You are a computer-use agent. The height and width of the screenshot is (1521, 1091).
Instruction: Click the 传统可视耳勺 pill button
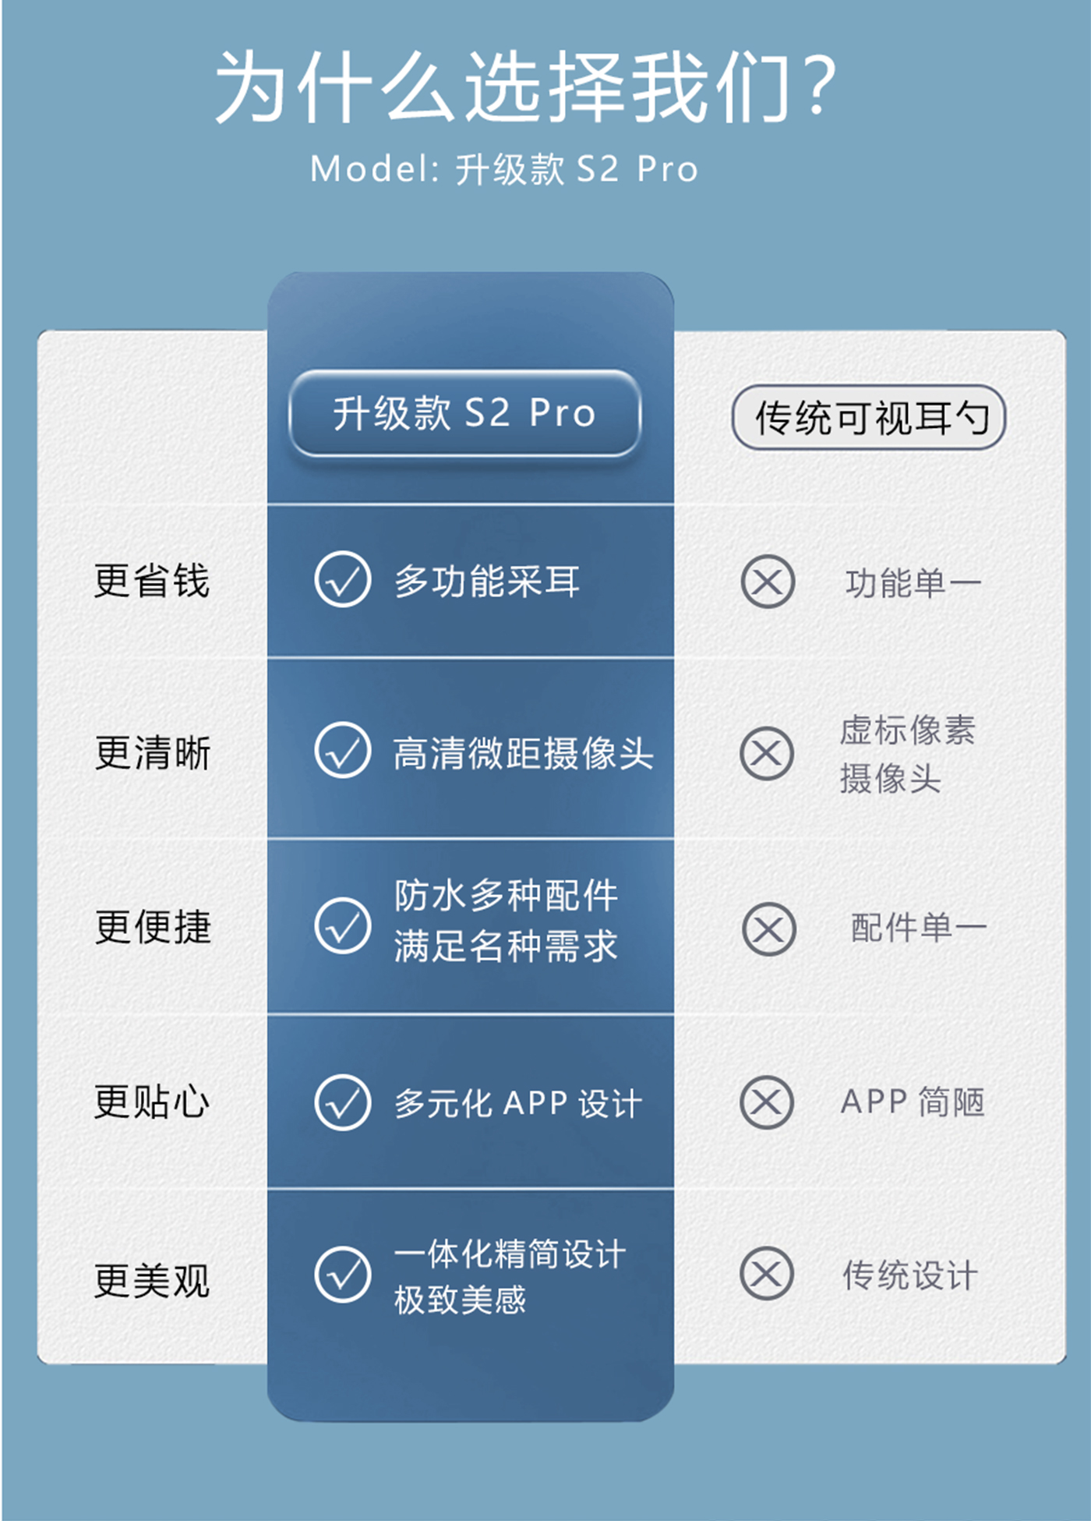click(869, 417)
